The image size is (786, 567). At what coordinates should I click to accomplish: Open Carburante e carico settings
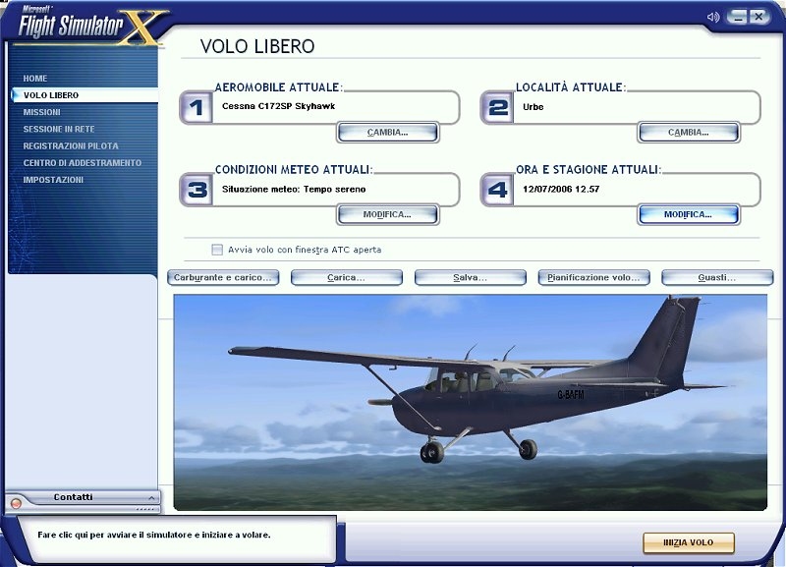pyautogui.click(x=223, y=278)
